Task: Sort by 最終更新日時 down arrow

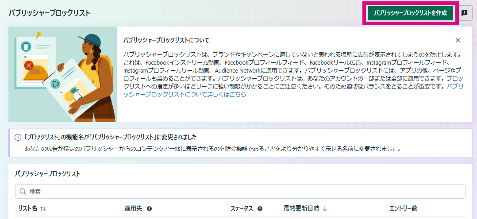Action: 325,209
